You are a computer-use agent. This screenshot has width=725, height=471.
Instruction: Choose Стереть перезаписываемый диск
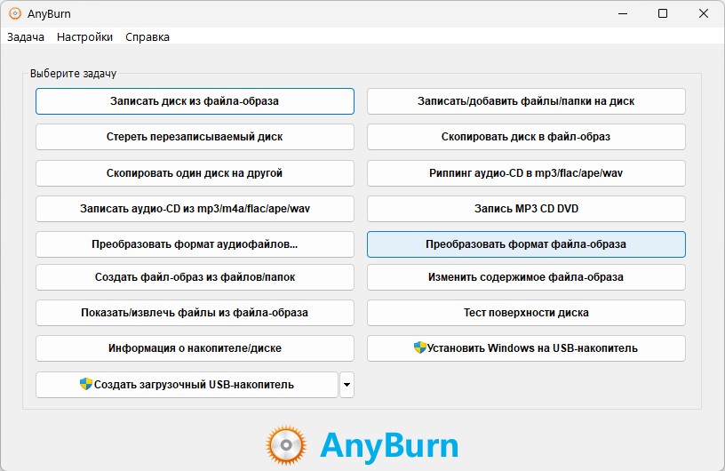[195, 137]
